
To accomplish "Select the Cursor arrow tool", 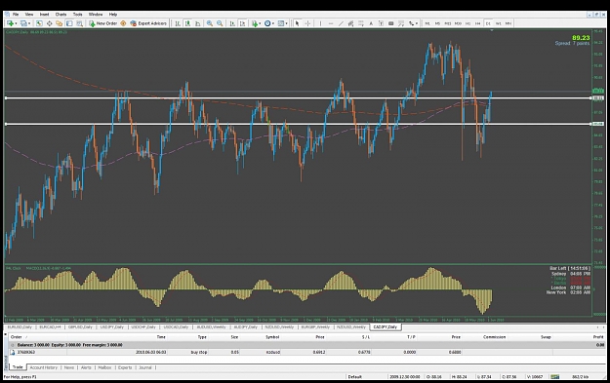I will [x=298, y=23].
